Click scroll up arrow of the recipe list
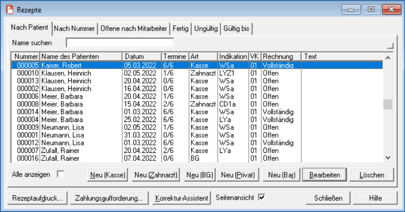Image resolution: width=405 pixels, height=212 pixels. coord(388,58)
